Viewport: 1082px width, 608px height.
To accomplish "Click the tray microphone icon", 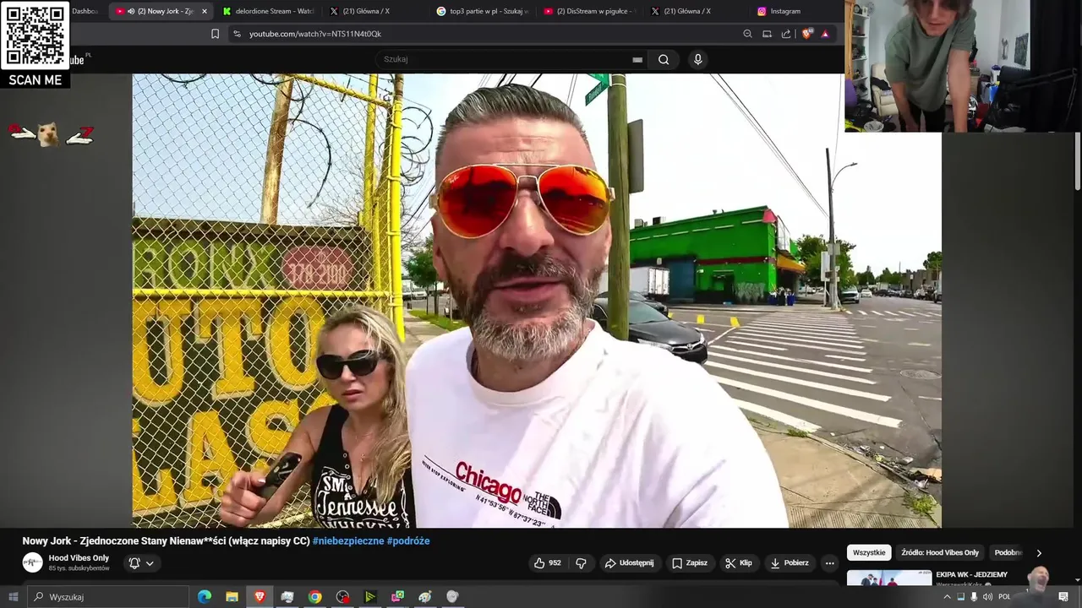I will pos(974,597).
